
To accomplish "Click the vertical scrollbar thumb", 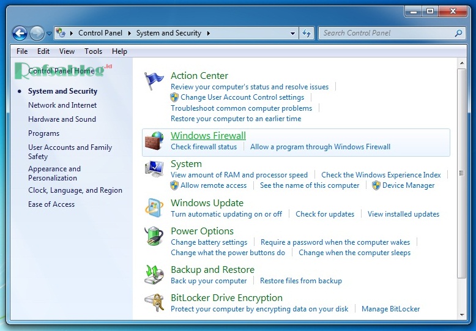I will click(x=461, y=173).
